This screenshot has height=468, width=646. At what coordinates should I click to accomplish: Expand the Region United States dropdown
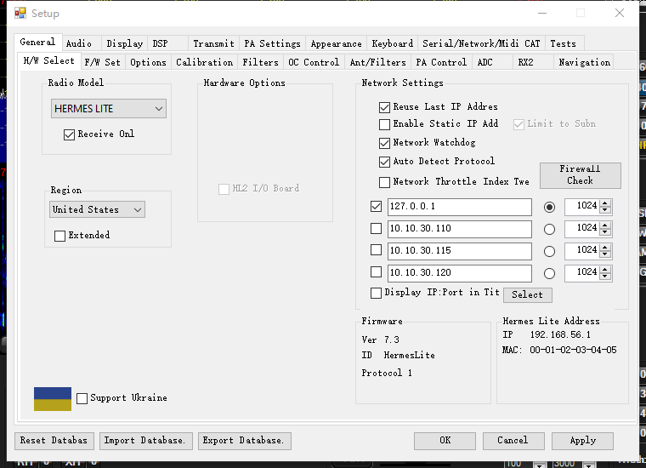(97, 209)
